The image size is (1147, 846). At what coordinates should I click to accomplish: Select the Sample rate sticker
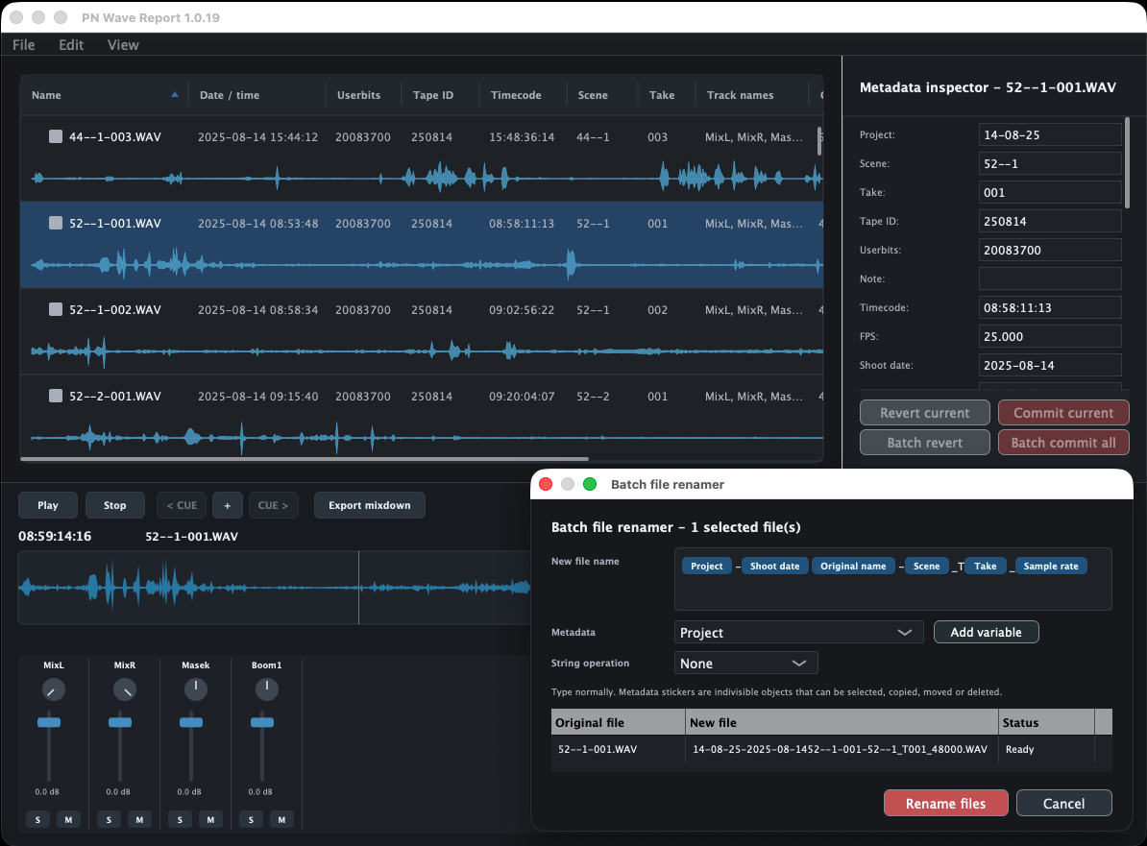1051,566
